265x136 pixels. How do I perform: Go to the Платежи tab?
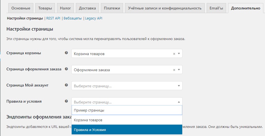(x=112, y=8)
